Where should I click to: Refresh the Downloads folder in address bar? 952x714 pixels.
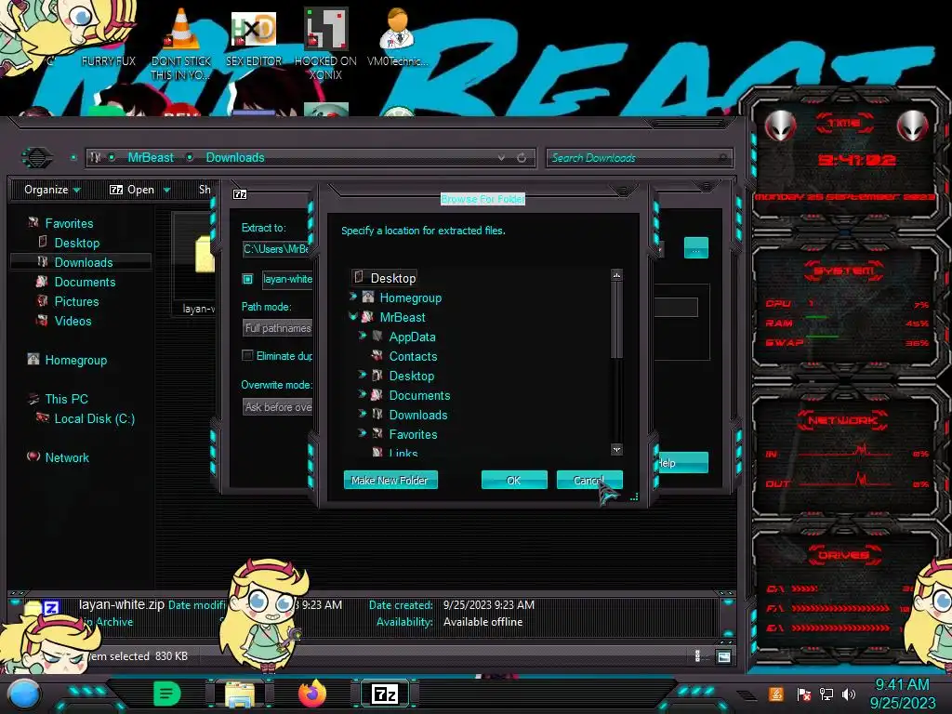[522, 158]
